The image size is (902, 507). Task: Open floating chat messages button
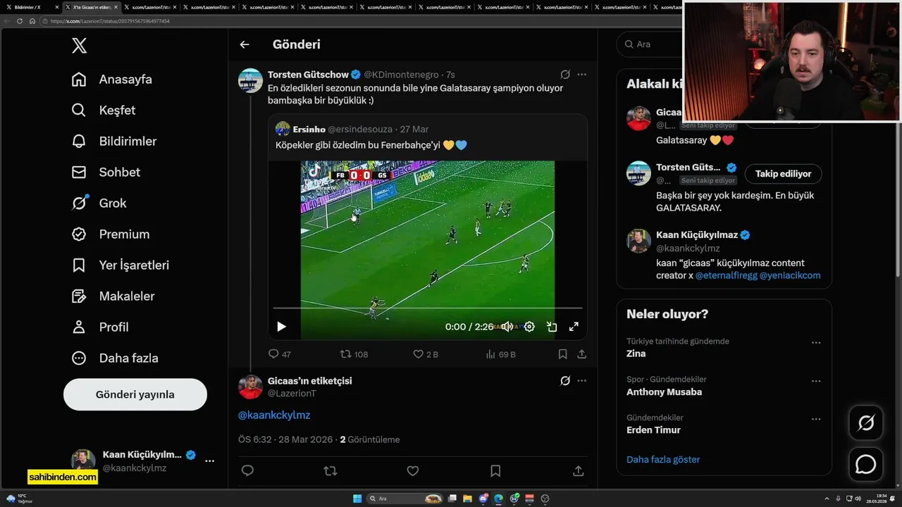865,465
